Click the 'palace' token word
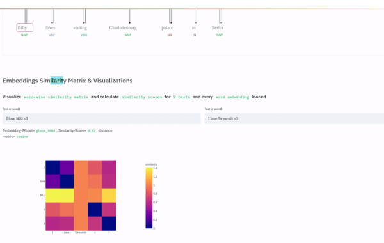 (167, 28)
